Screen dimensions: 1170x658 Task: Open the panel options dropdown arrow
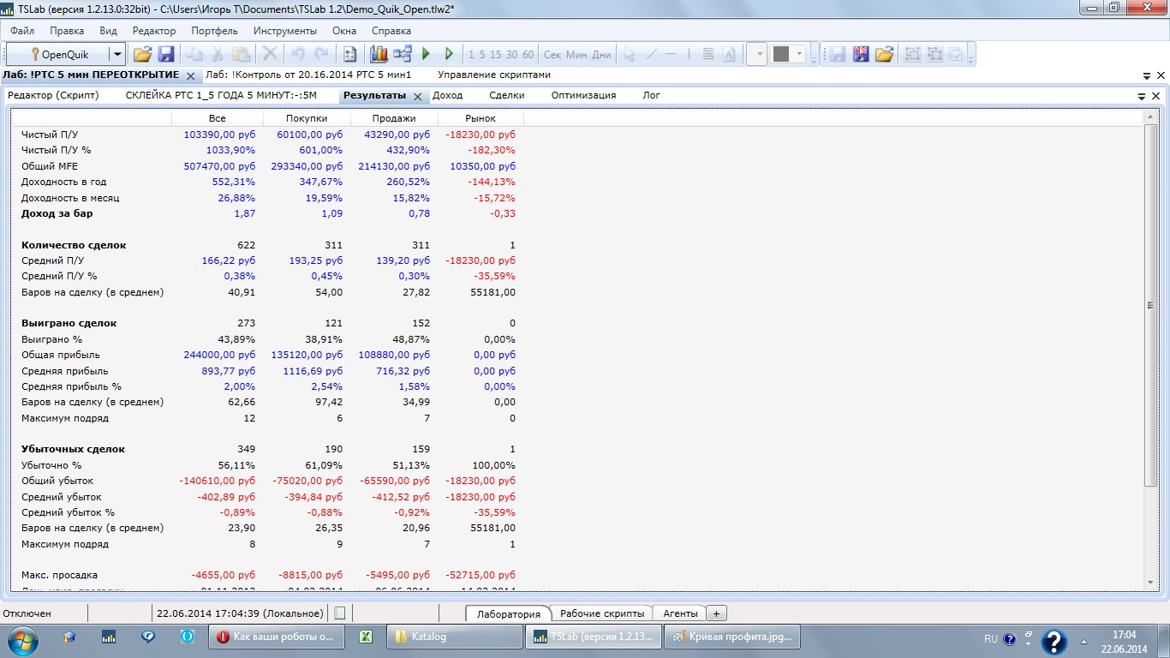1142,96
